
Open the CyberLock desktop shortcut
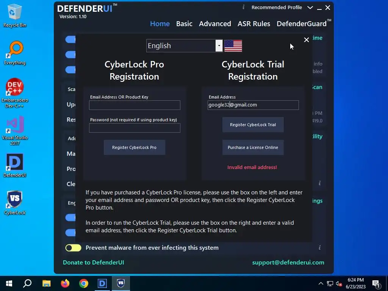(x=15, y=203)
